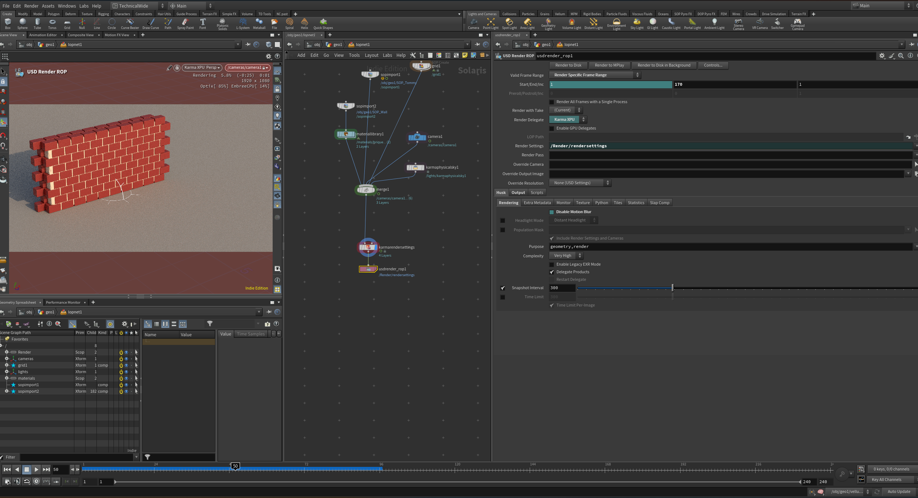Toggle Disable Motion Blur checkbox
The width and height of the screenshot is (918, 498).
552,212
